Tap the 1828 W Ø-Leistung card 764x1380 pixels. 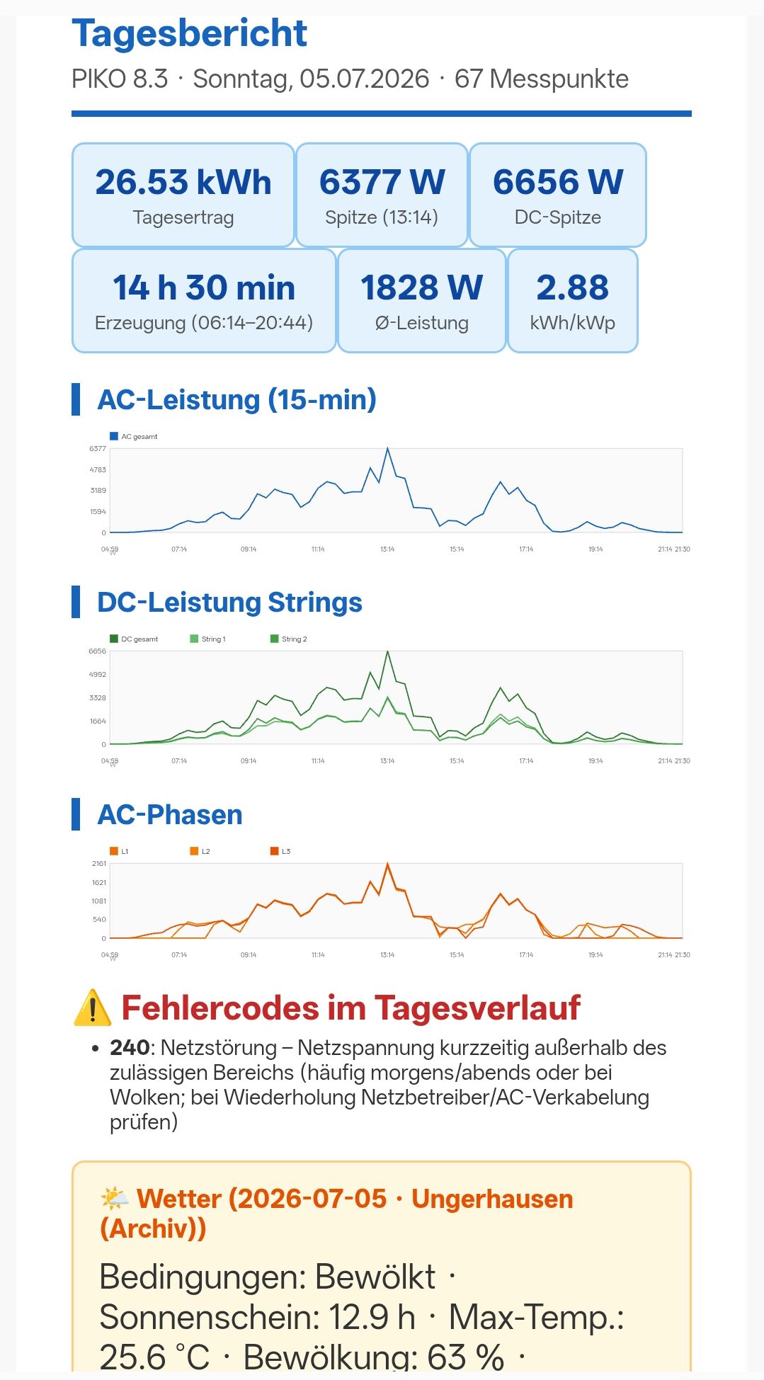[422, 300]
